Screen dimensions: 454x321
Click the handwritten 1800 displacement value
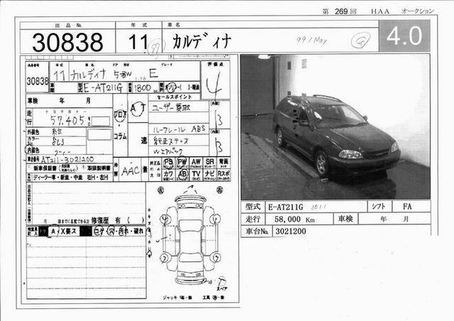pos(143,88)
